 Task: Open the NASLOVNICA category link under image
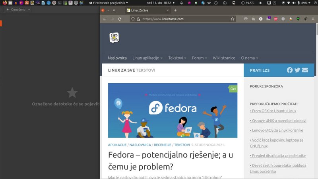coord(140,145)
